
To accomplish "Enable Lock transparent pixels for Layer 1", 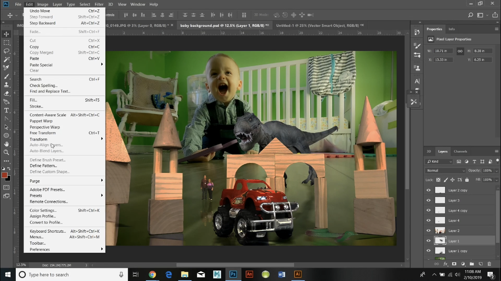I will tap(438, 180).
